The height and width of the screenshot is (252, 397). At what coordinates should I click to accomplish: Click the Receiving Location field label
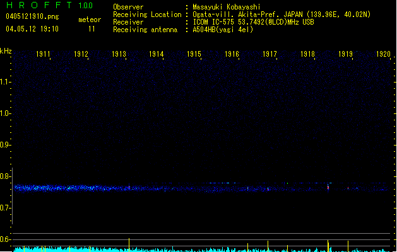pos(147,14)
